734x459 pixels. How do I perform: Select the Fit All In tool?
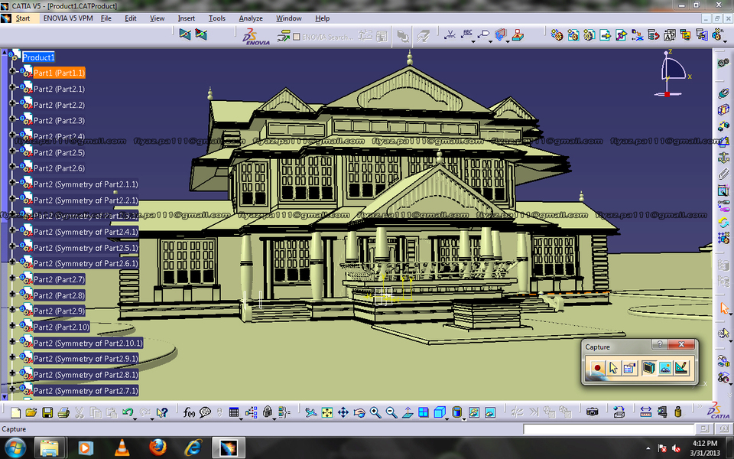tap(325, 413)
